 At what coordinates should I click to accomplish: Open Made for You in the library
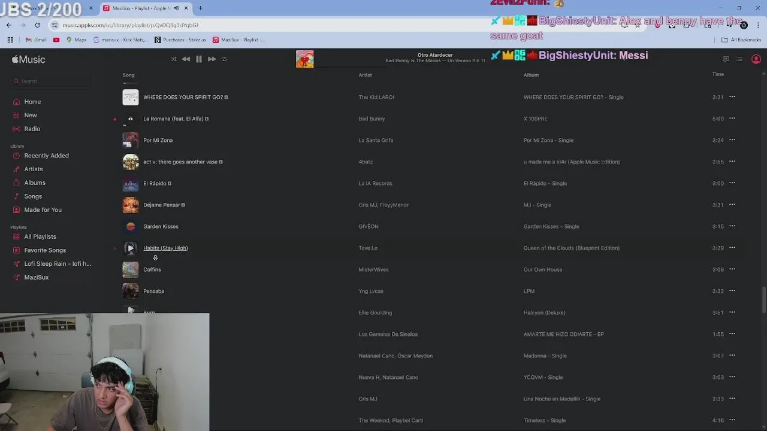click(x=43, y=210)
